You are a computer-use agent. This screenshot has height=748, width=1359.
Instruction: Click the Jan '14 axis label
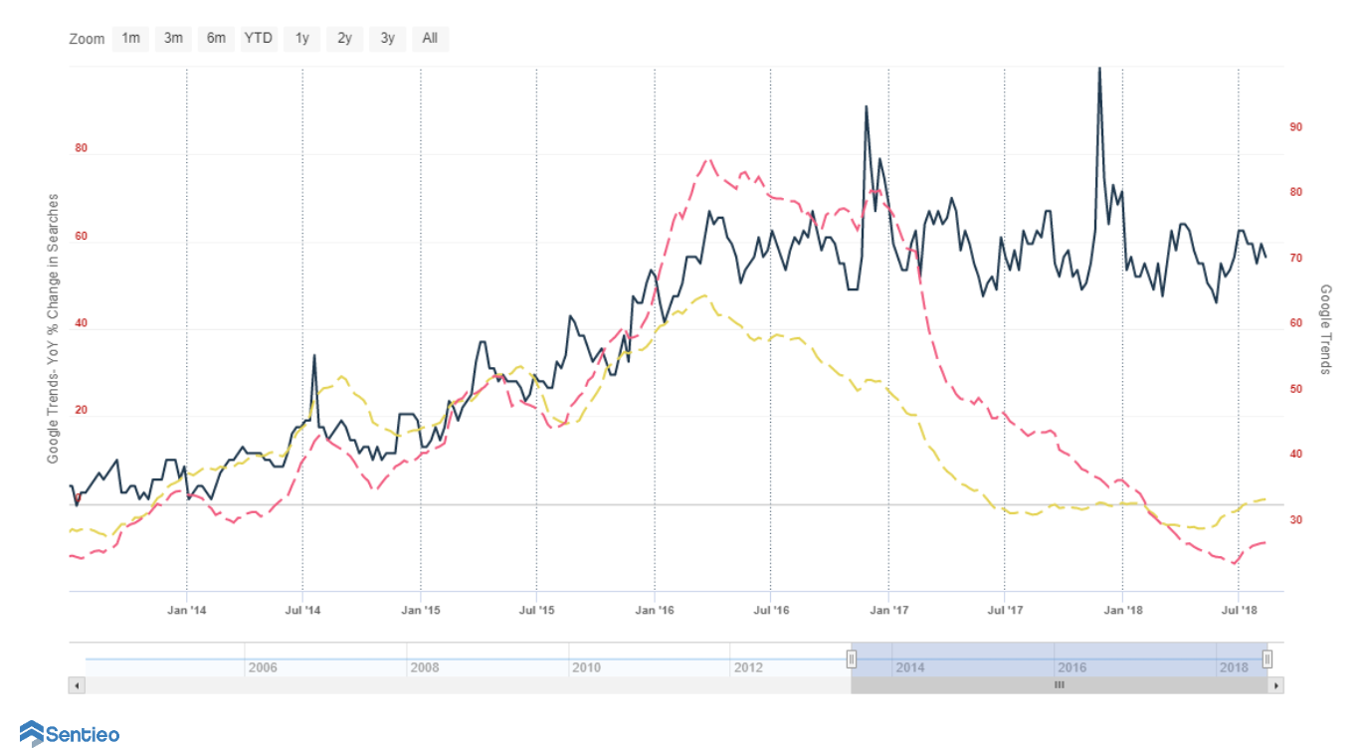187,609
